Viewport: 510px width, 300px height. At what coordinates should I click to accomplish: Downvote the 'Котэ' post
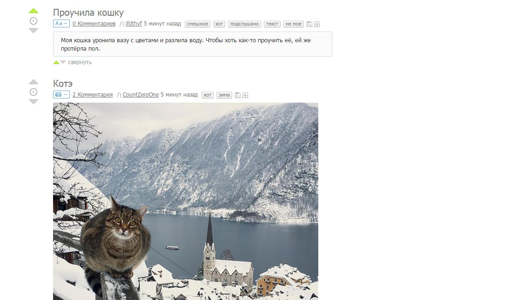click(x=34, y=102)
